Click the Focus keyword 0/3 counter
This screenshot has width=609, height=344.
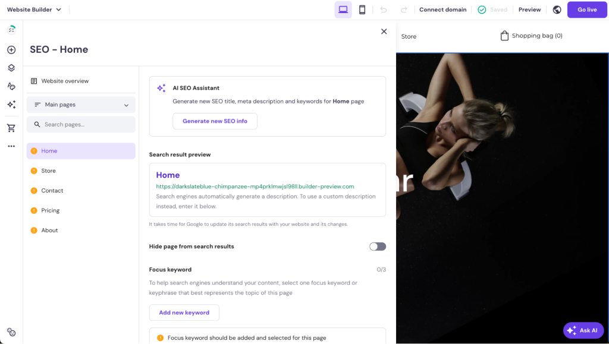[x=381, y=270]
